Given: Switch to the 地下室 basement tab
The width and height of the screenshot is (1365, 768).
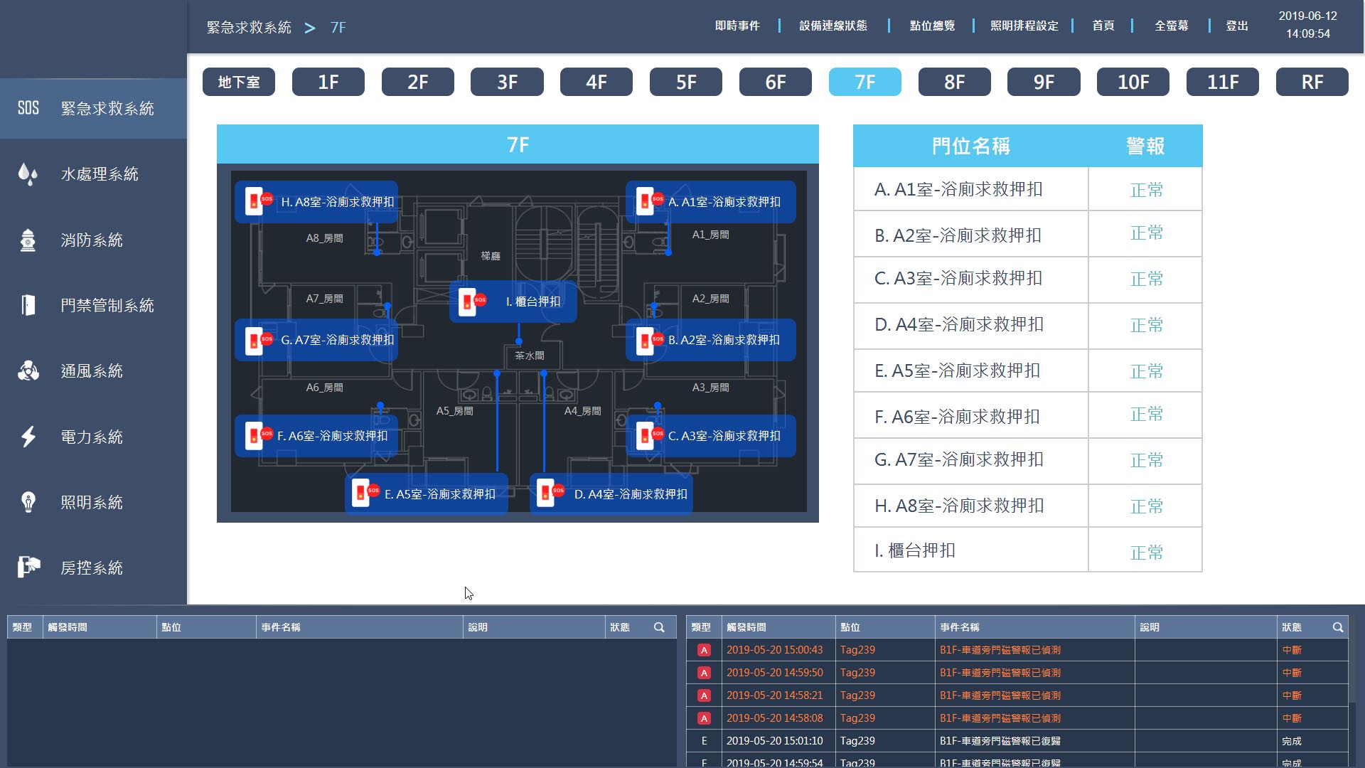Looking at the screenshot, I should click(x=239, y=82).
